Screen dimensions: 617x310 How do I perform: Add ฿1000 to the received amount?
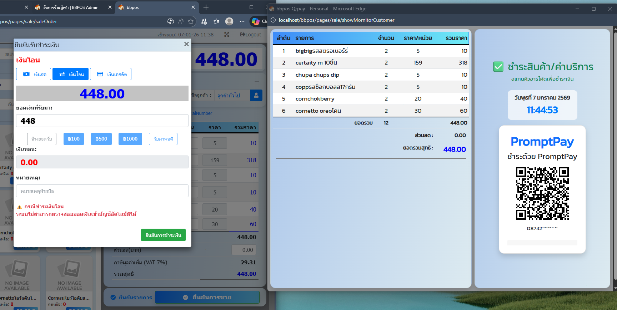130,139
